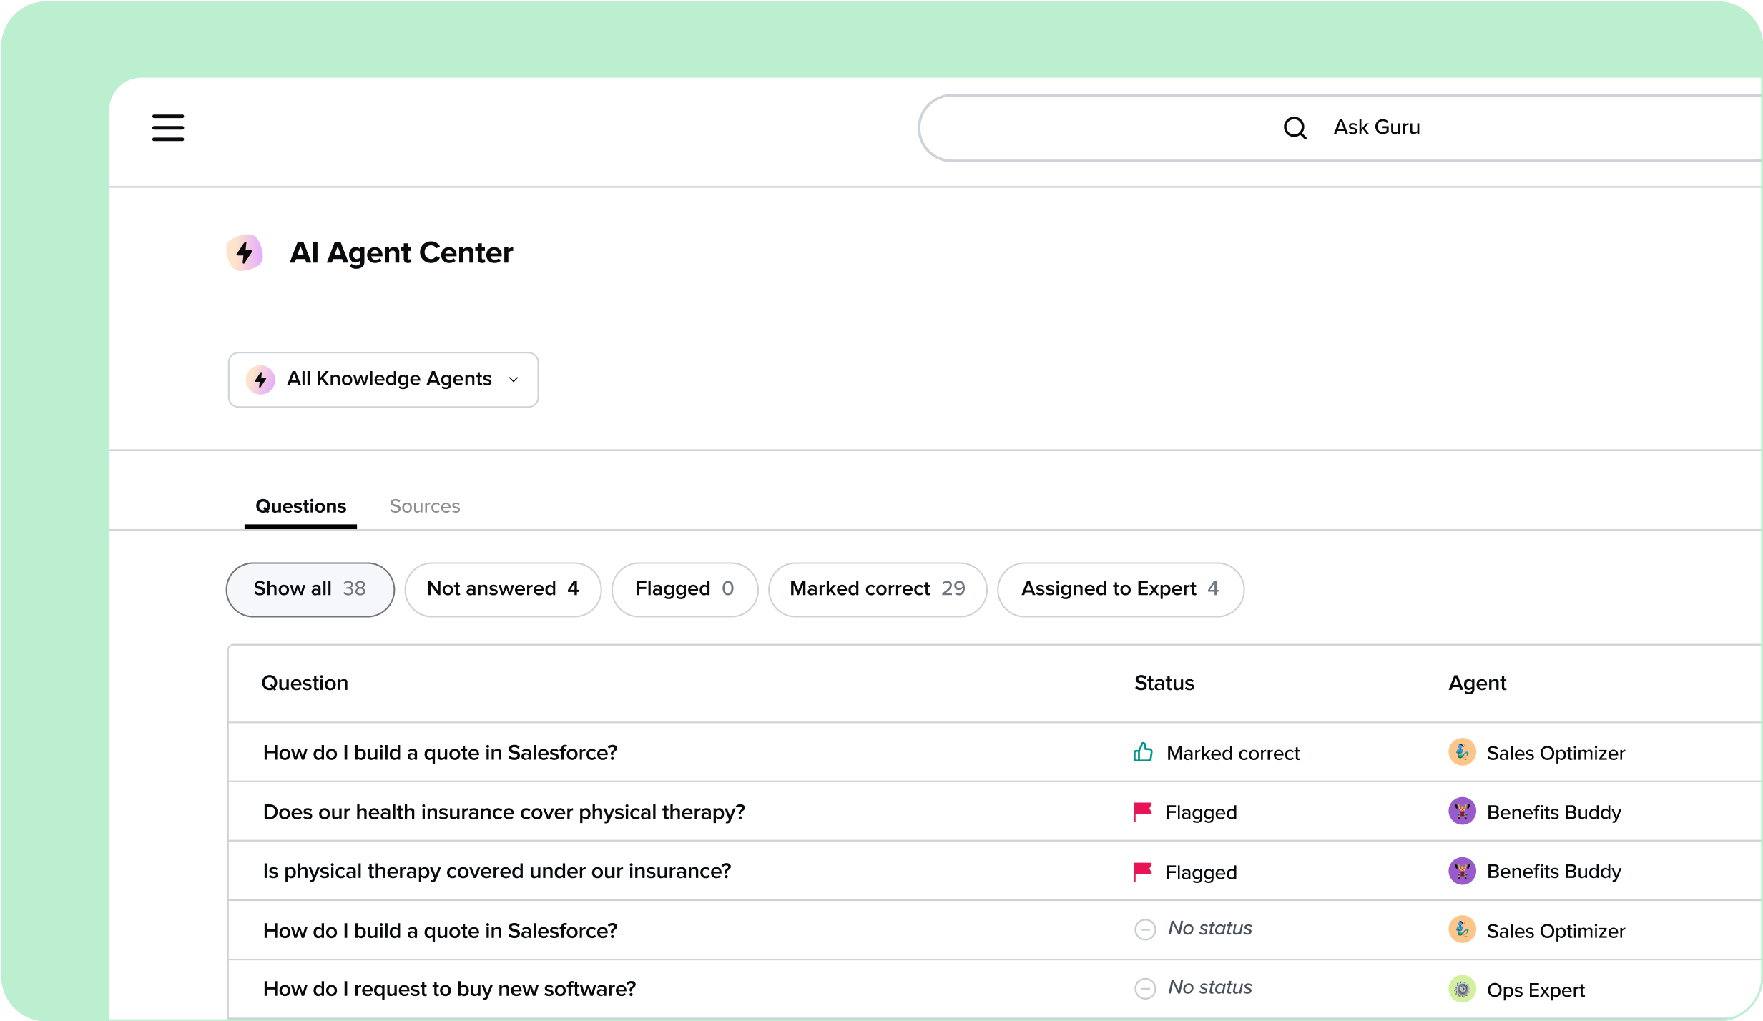Click the thumbs-up Marked correct icon

(x=1143, y=752)
